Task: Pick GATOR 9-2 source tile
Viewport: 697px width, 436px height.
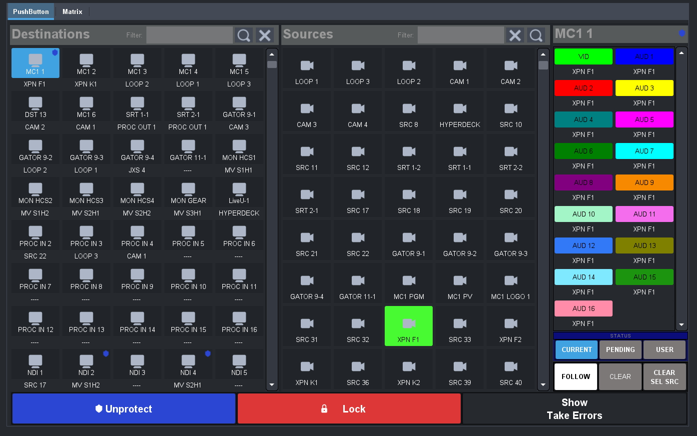Action: (x=460, y=240)
